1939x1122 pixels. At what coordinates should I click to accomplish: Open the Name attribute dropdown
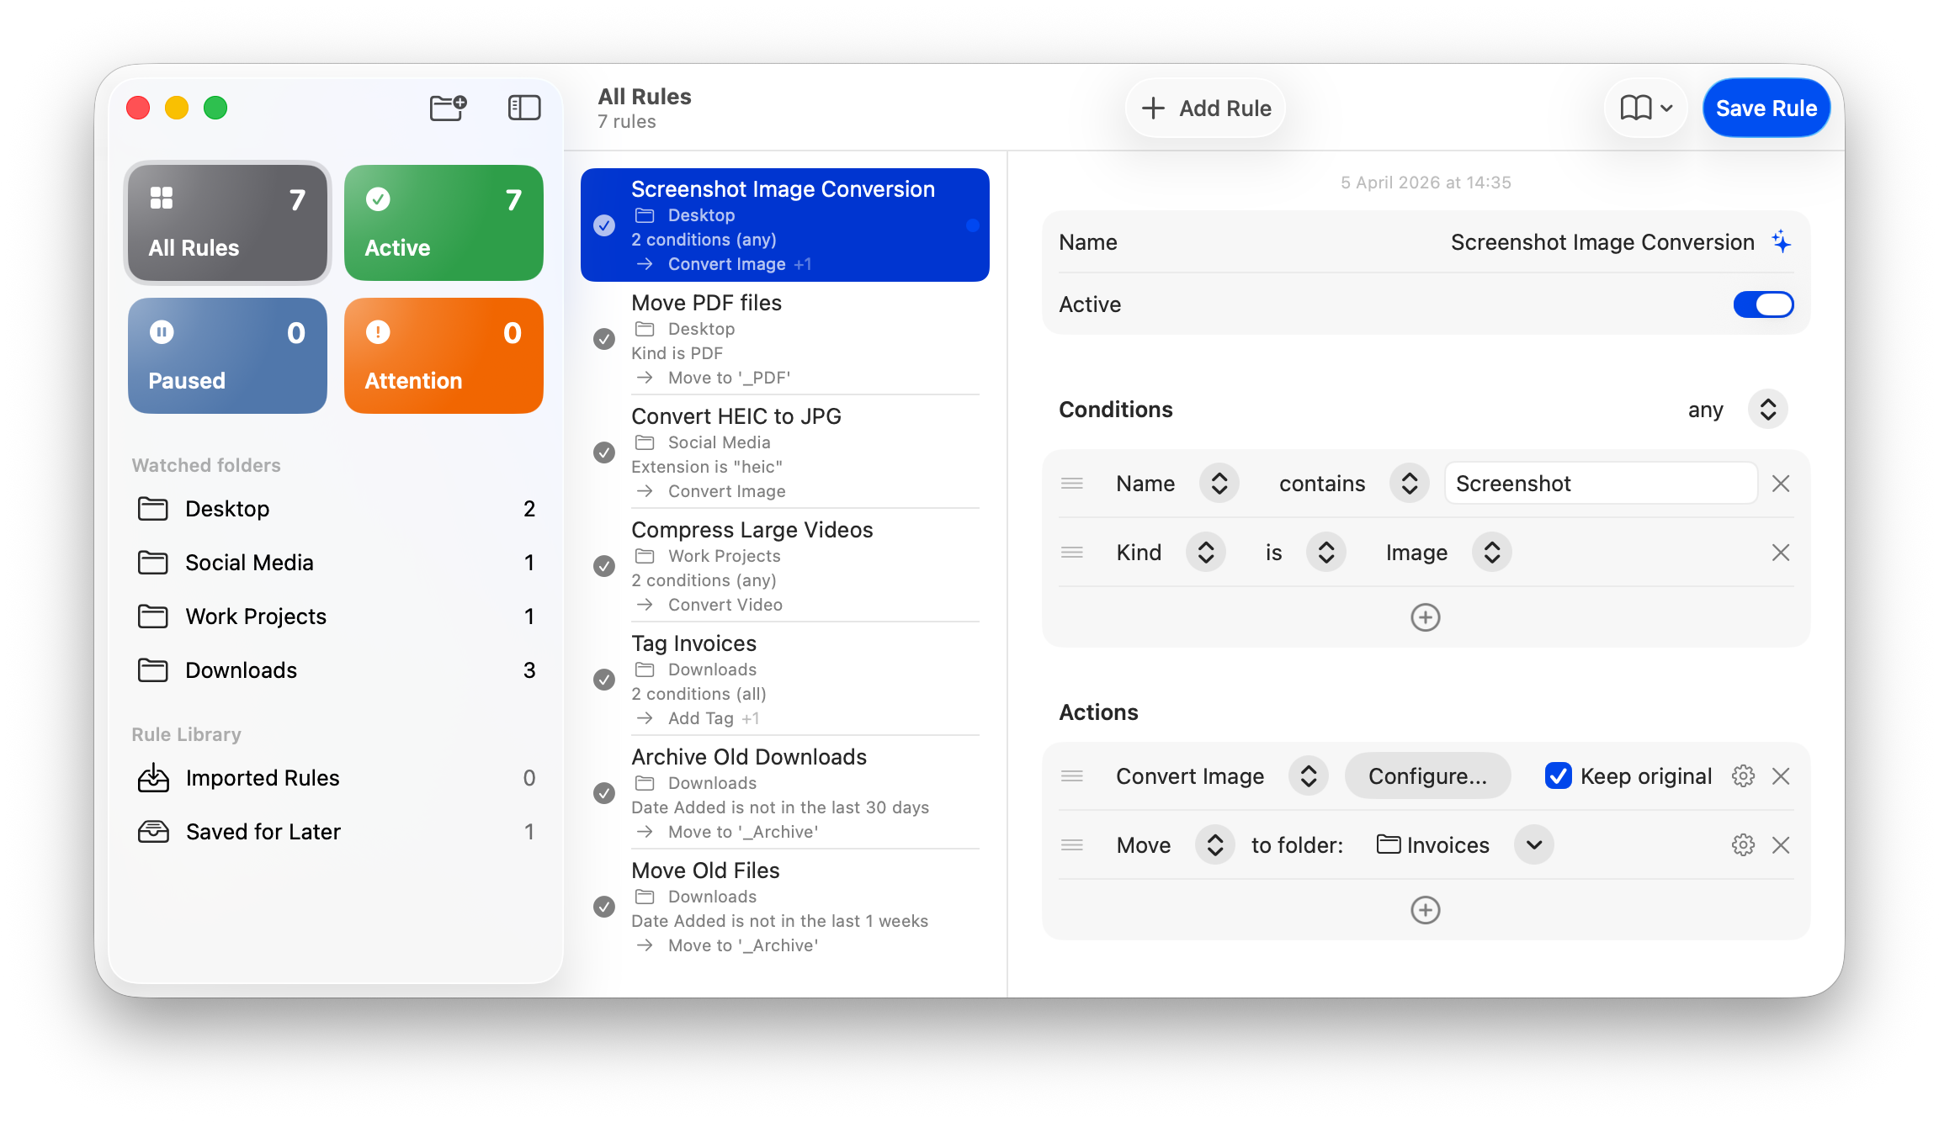pyautogui.click(x=1219, y=484)
